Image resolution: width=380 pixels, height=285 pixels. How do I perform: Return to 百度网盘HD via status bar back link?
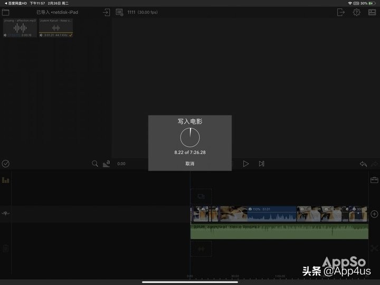(x=15, y=3)
